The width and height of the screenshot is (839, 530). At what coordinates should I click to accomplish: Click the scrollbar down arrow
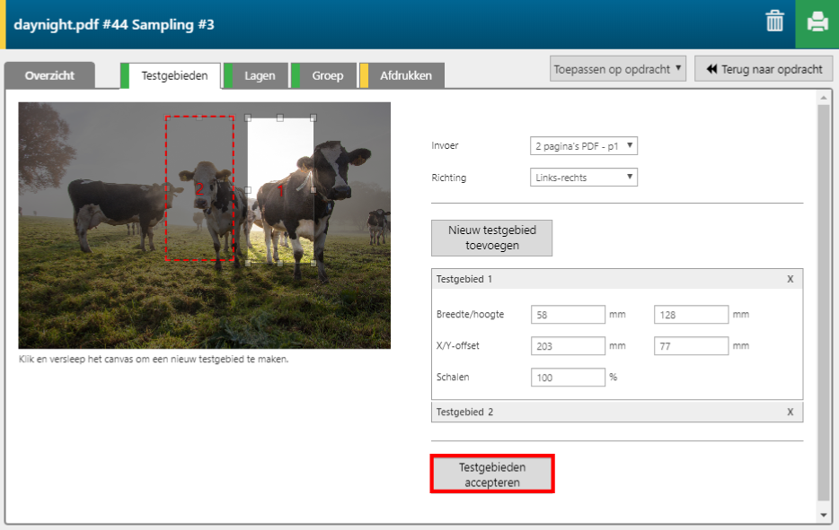point(824,515)
